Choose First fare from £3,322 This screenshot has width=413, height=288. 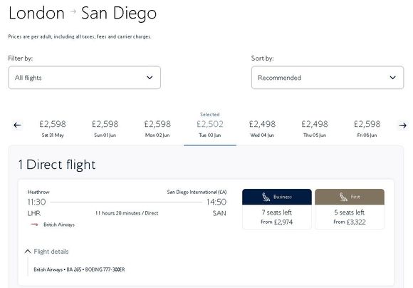click(350, 209)
